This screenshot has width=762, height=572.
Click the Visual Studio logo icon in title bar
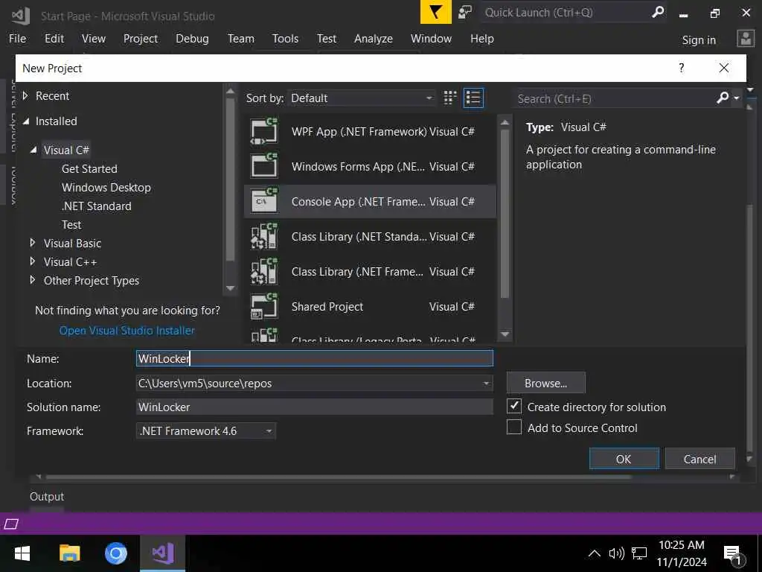click(x=20, y=15)
